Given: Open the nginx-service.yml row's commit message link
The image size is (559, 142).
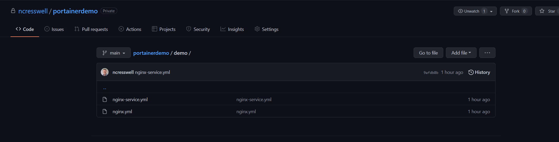Looking at the screenshot, I should coord(254,100).
